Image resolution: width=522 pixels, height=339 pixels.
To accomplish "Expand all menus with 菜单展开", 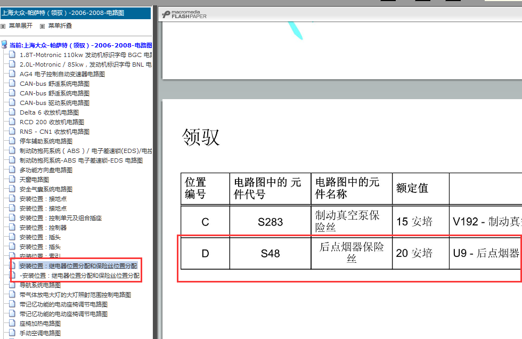I will [x=20, y=26].
